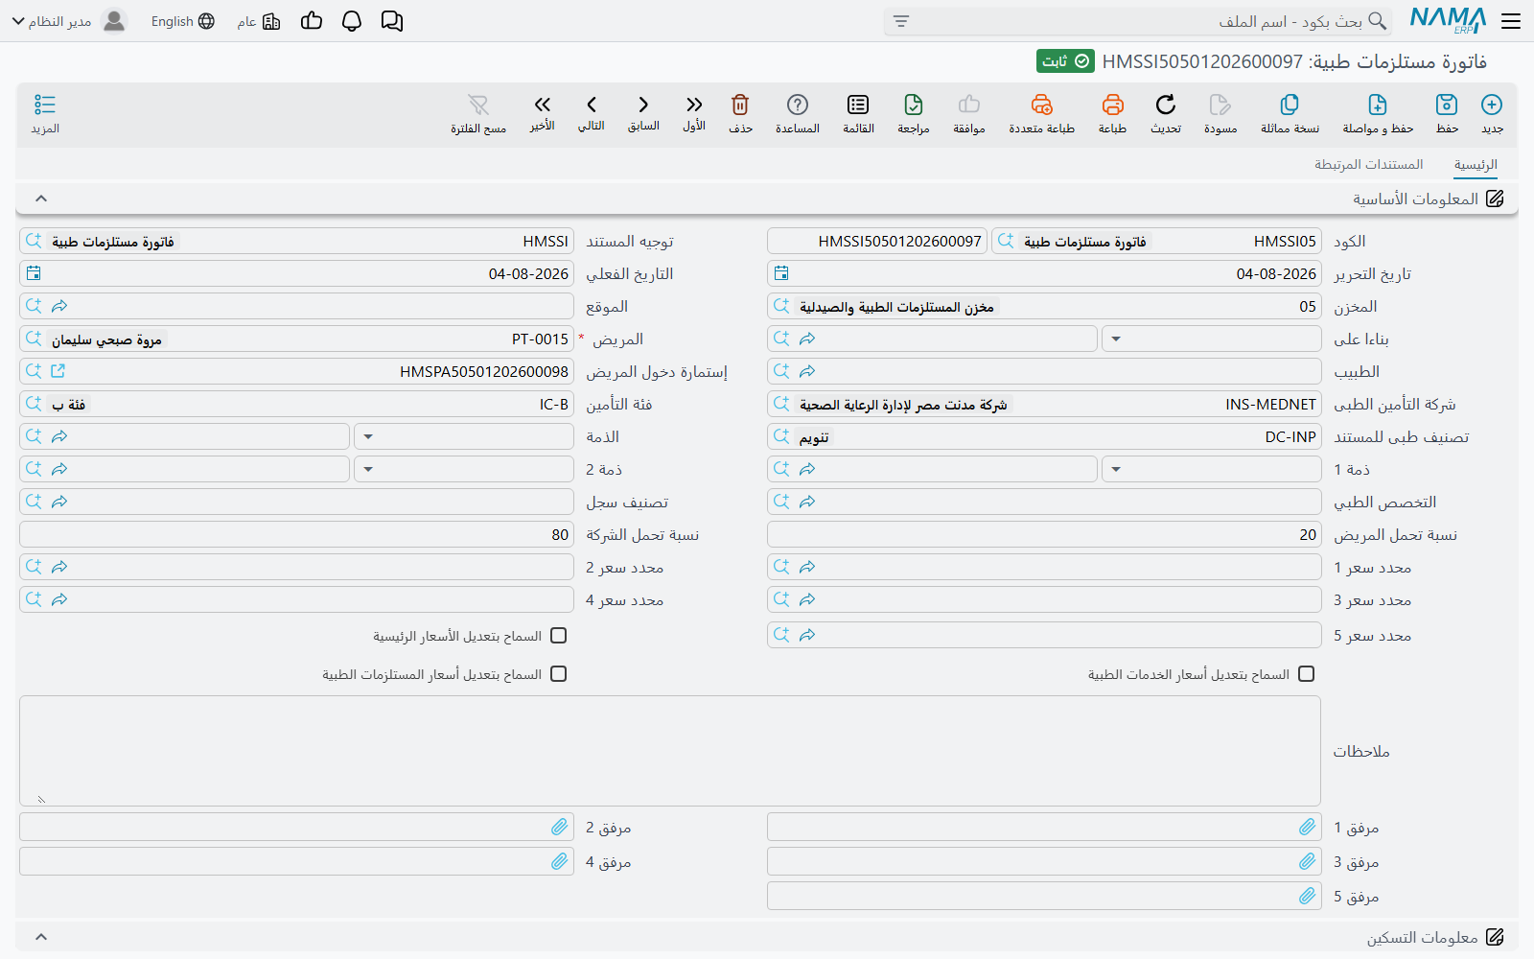Image resolution: width=1534 pixels, height=959 pixels.
Task: Click the نسخة مماثلة (Duplicate) icon
Action: [1290, 105]
